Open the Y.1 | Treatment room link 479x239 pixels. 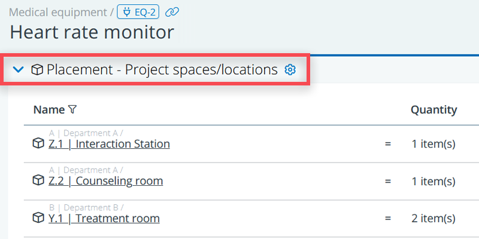104,218
